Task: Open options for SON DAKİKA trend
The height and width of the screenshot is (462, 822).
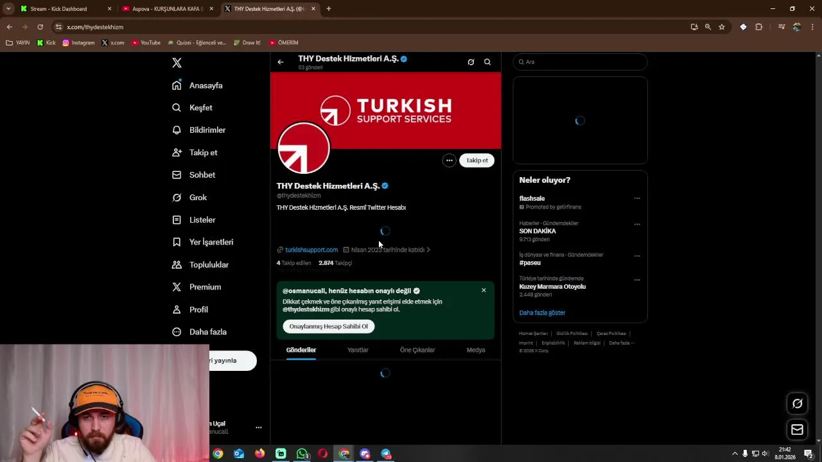Action: click(637, 225)
